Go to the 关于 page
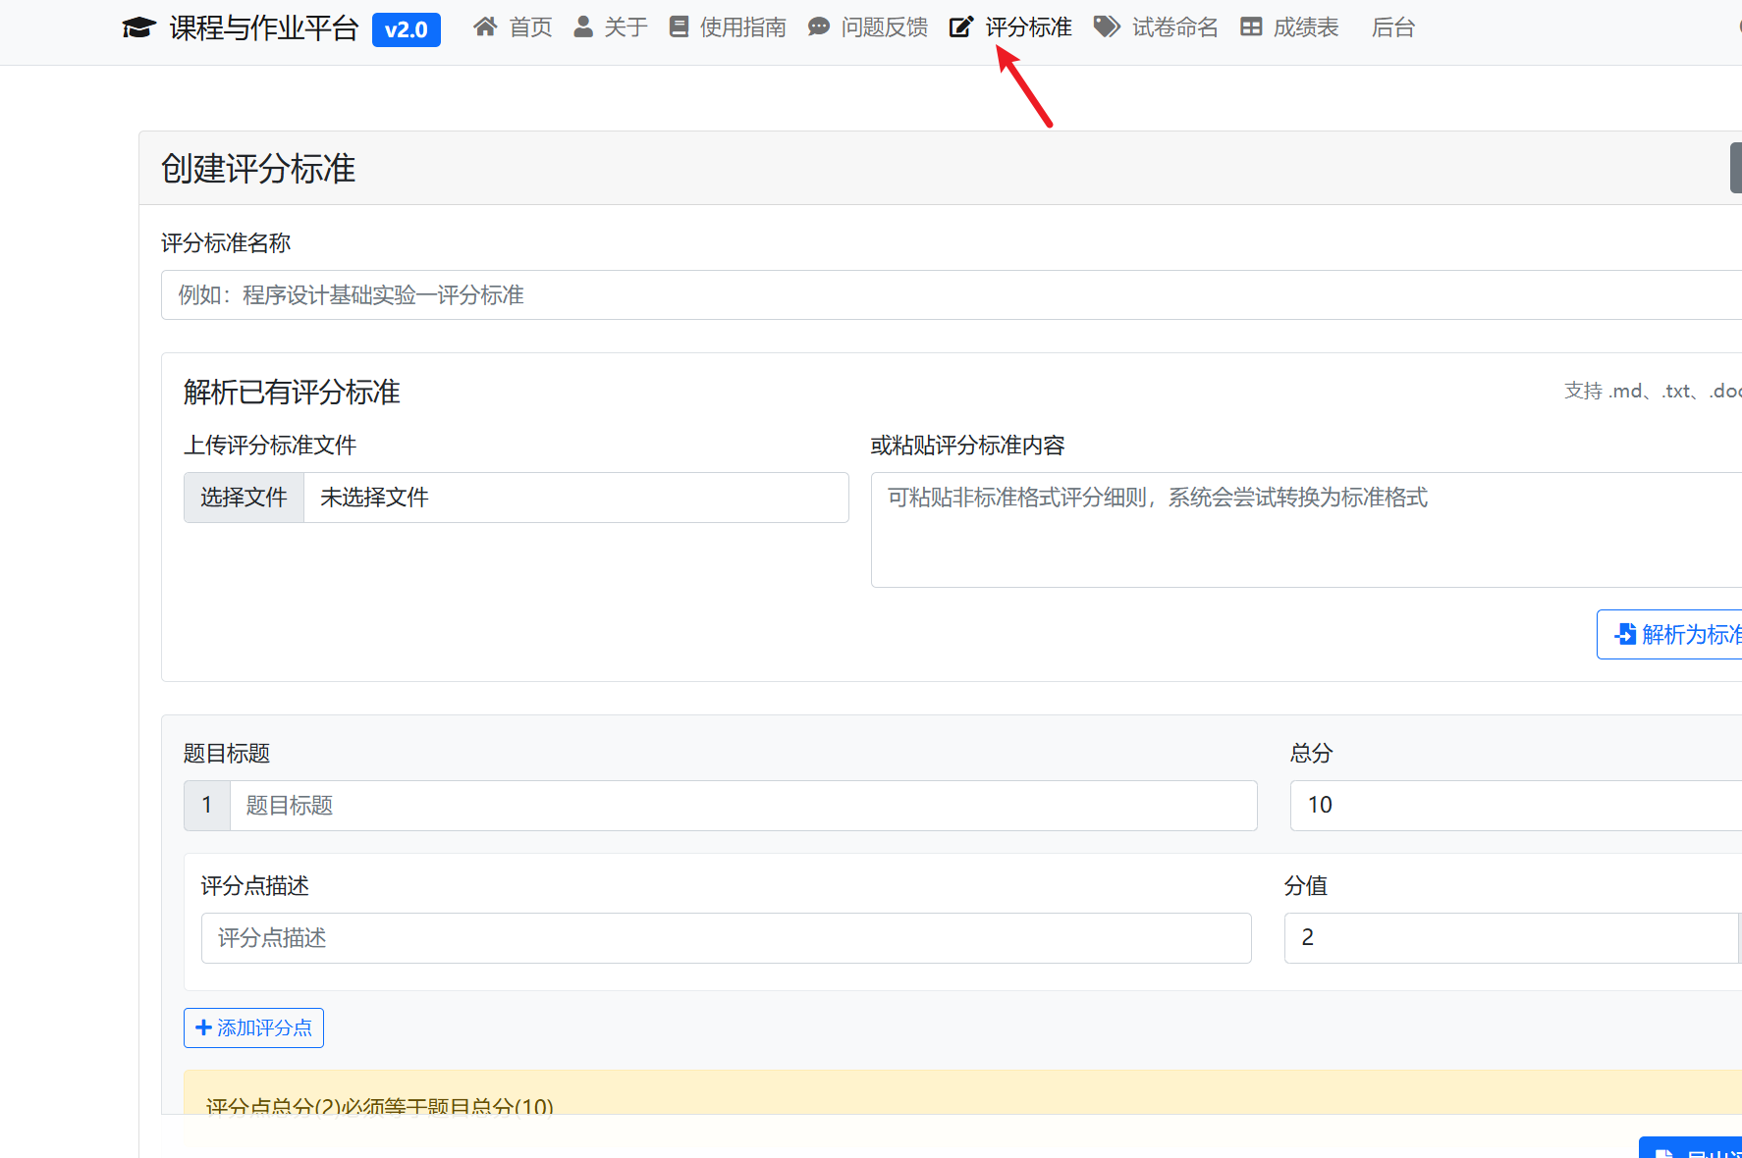This screenshot has width=1742, height=1158. pyautogui.click(x=611, y=27)
